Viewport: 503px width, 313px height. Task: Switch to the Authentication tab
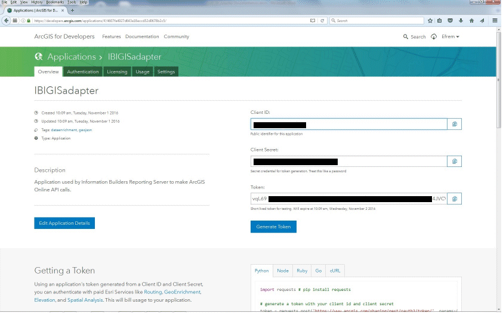point(83,72)
